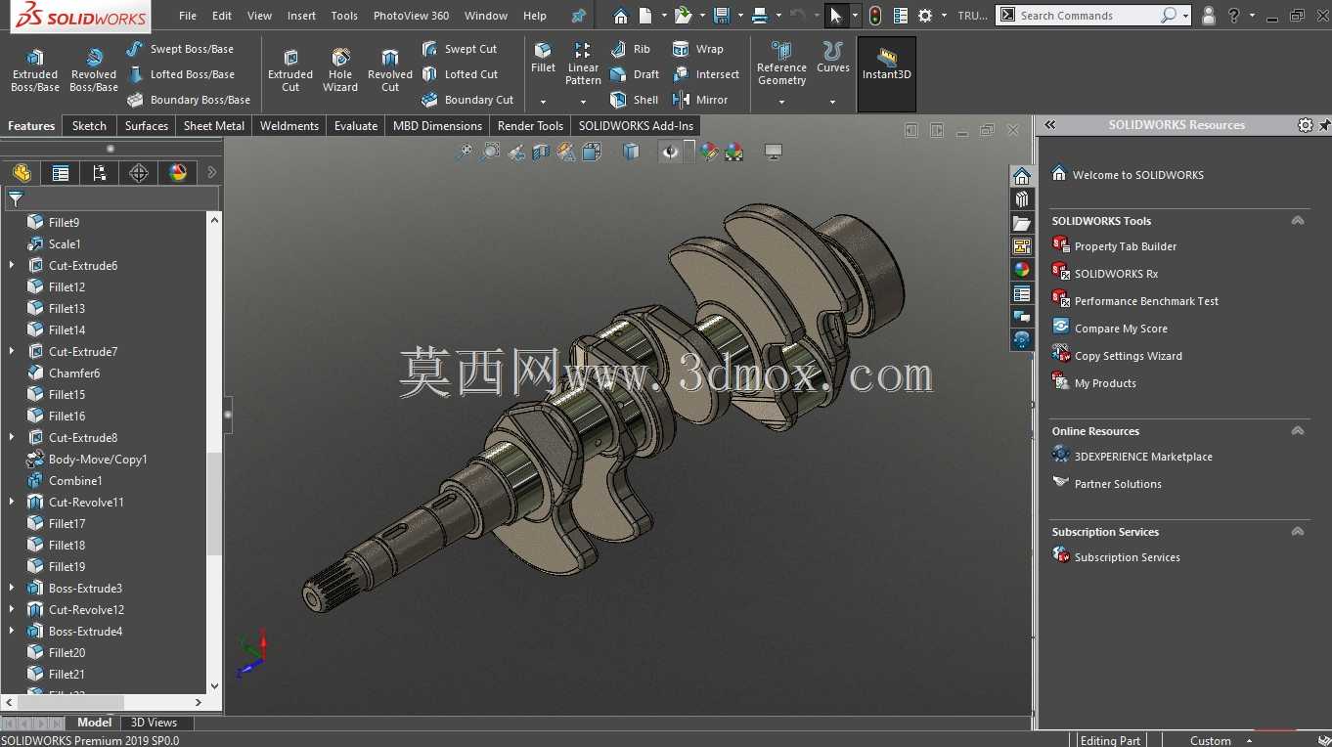Select the Combine1 feature

point(65,480)
